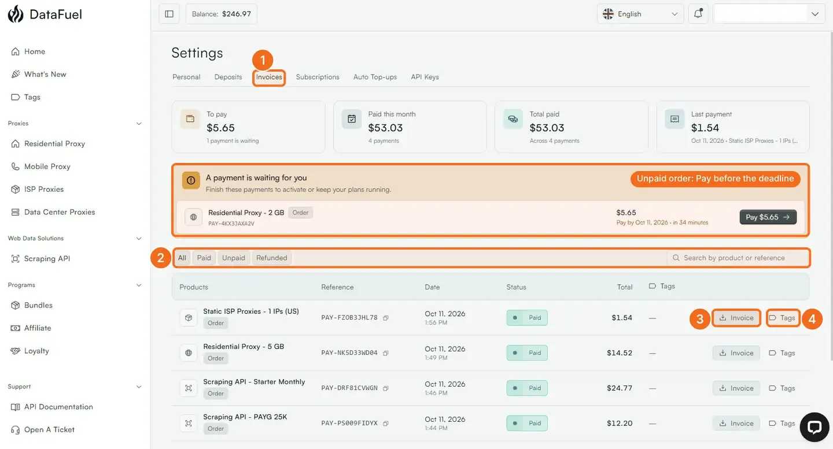Viewport: 833px width, 449px height.
Task: Click the search by product or reference field
Action: 738,258
